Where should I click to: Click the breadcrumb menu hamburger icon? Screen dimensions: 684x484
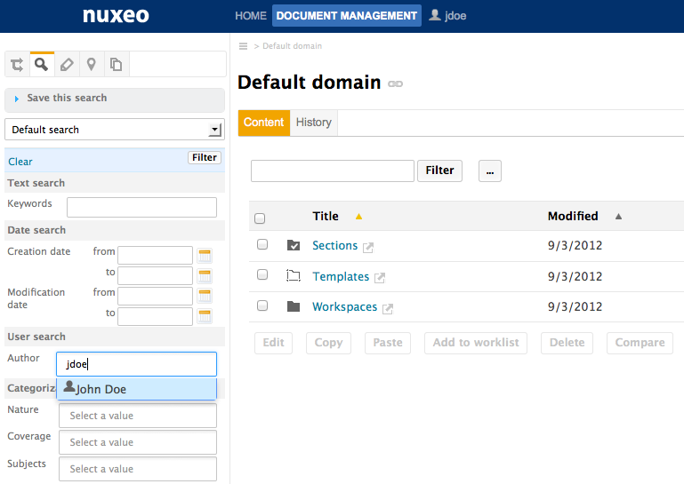point(244,46)
